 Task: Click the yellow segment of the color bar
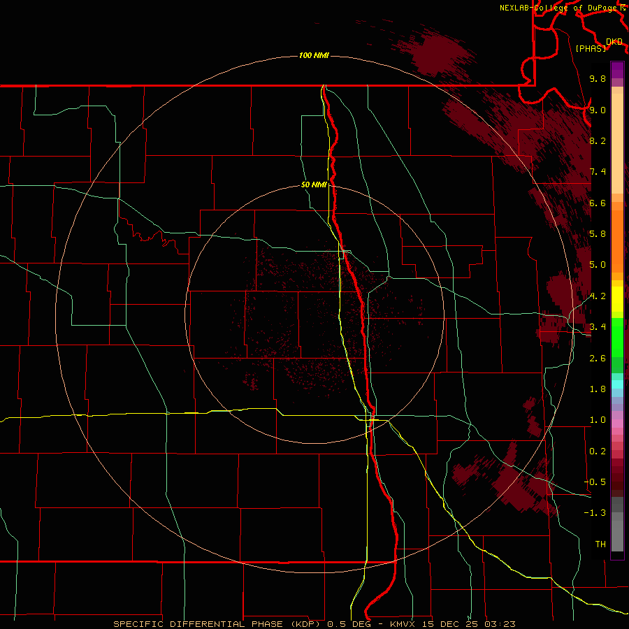click(x=617, y=299)
